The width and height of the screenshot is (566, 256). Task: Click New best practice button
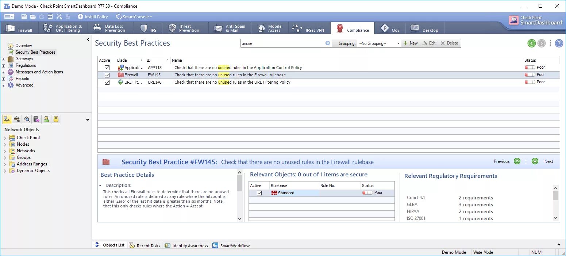[411, 43]
